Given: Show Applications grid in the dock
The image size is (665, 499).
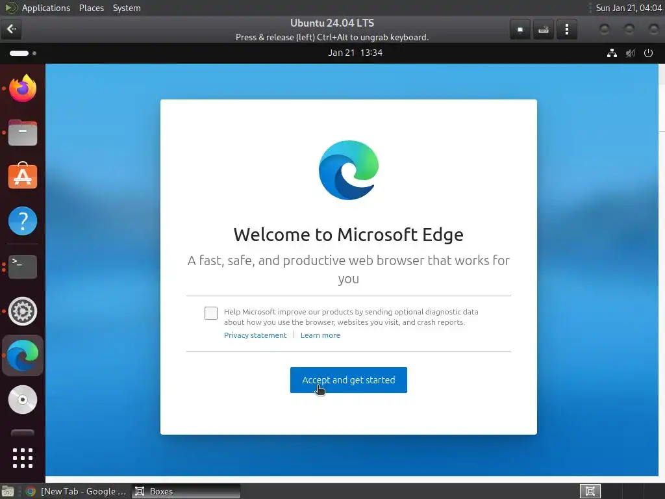Looking at the screenshot, I should click(x=23, y=458).
